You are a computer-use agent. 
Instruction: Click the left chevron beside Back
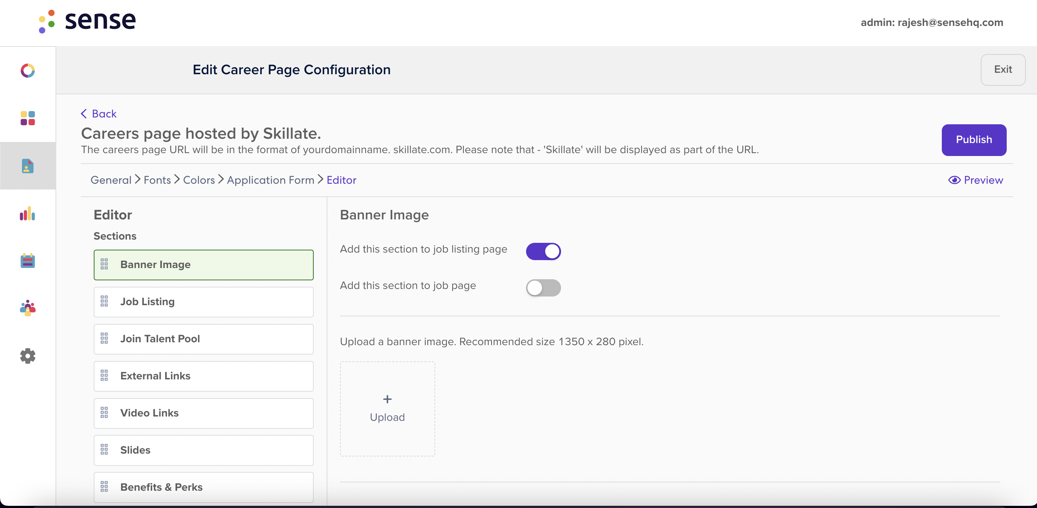pyautogui.click(x=84, y=114)
